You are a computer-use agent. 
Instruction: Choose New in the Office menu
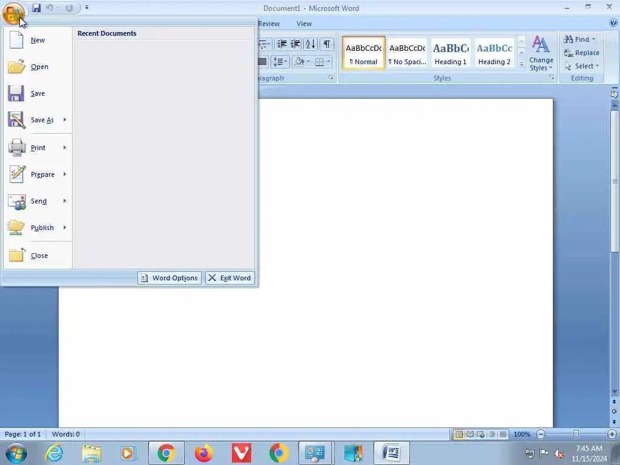[x=38, y=40]
